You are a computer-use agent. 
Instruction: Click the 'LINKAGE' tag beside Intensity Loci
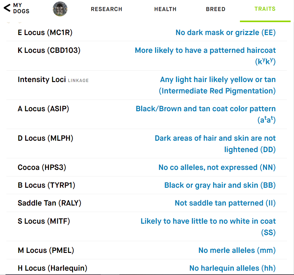78,81
